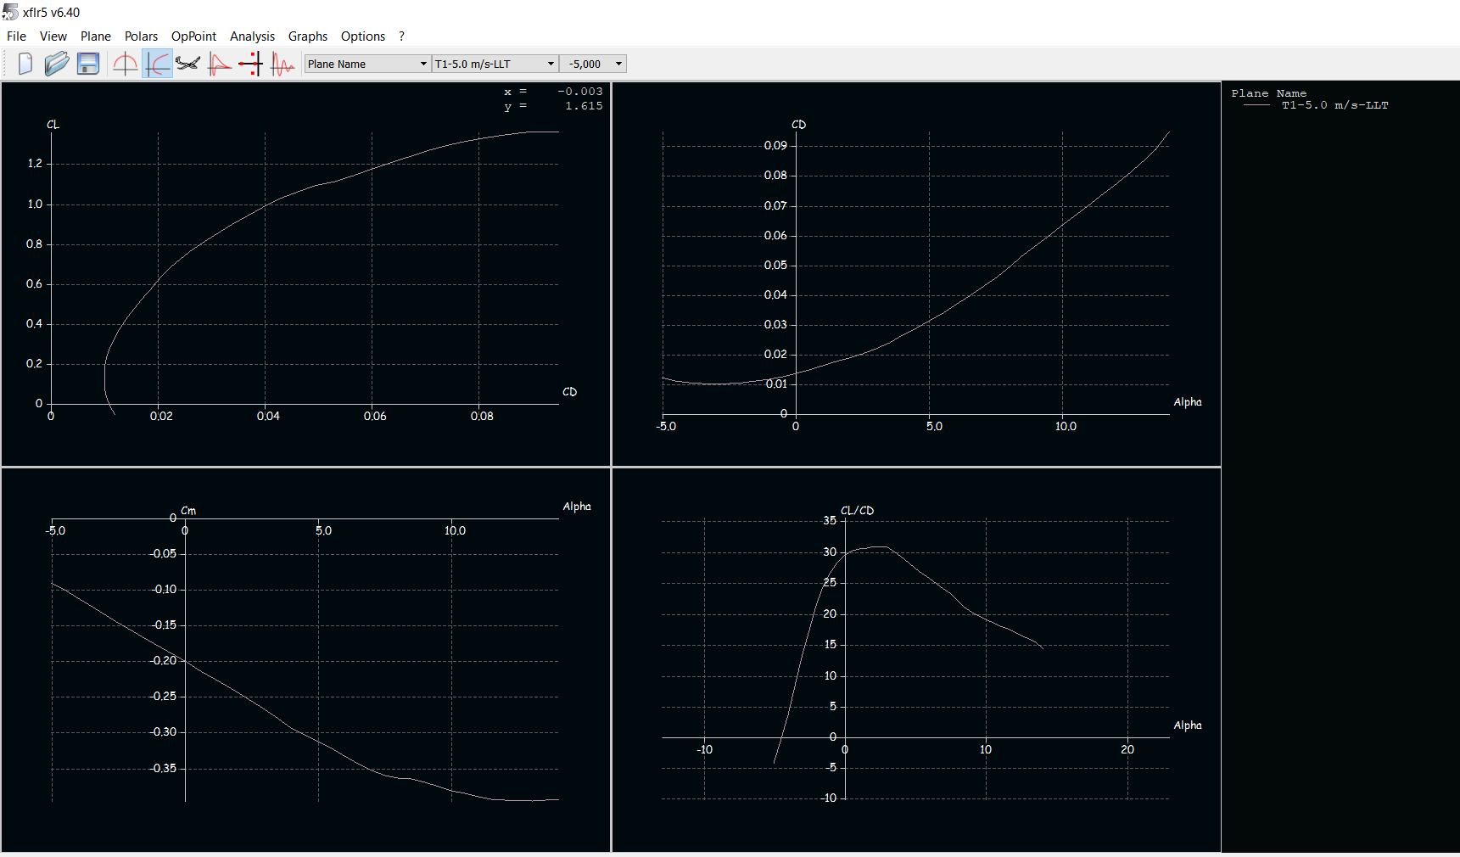
Task: Select the Polars view icon
Action: (157, 64)
